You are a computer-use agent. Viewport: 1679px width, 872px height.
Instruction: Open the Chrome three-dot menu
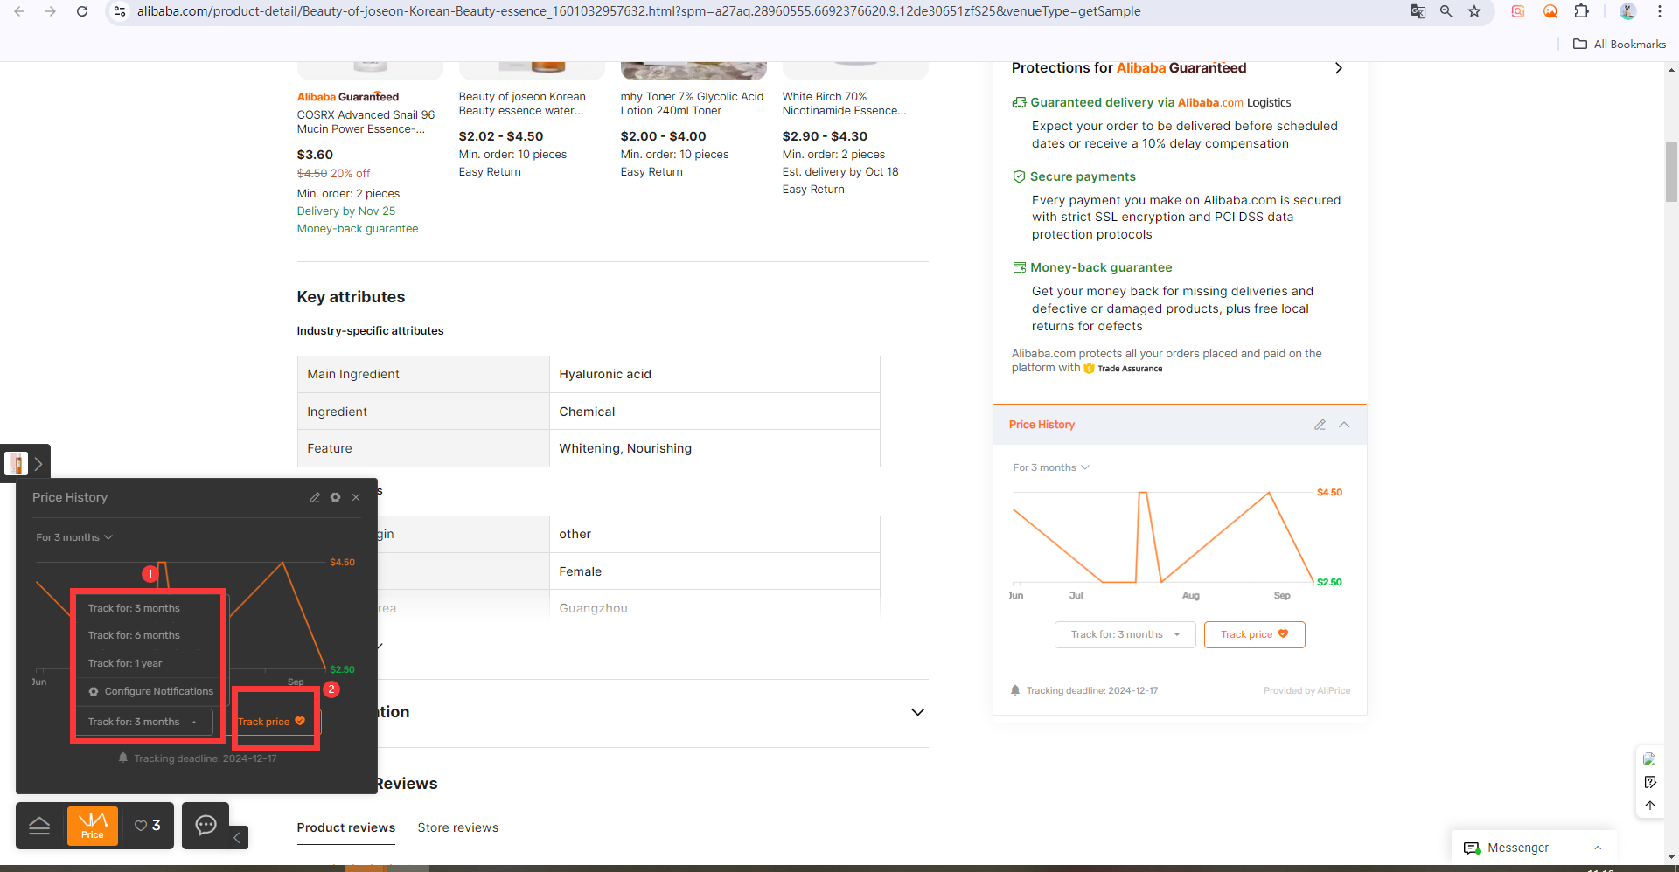(x=1659, y=11)
